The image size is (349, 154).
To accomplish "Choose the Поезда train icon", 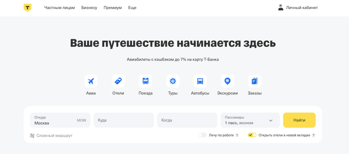I will tap(146, 81).
